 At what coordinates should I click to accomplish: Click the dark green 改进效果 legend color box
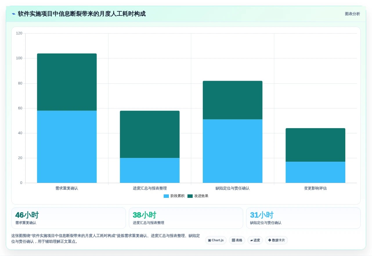tap(190, 196)
